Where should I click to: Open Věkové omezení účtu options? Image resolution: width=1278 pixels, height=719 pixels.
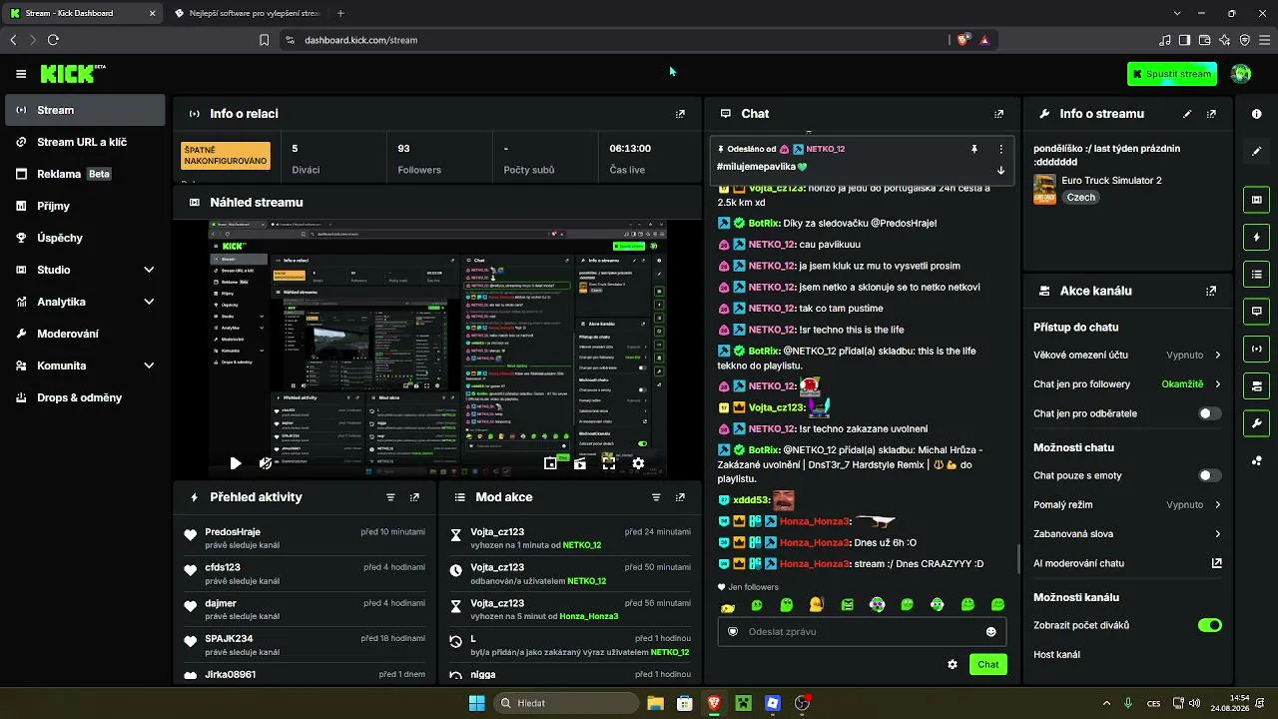pos(1127,355)
